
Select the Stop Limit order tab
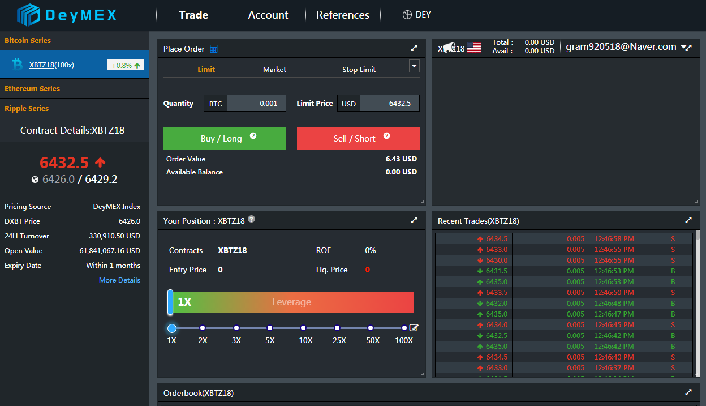point(359,69)
